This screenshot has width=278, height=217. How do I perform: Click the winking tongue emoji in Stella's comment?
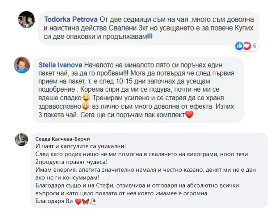tap(86, 98)
